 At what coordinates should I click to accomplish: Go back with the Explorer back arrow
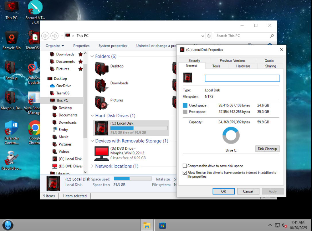45,36
